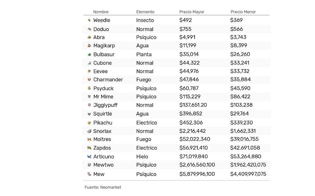Click the Weedle sprite icon
This screenshot has width=315, height=196.
point(89,20)
